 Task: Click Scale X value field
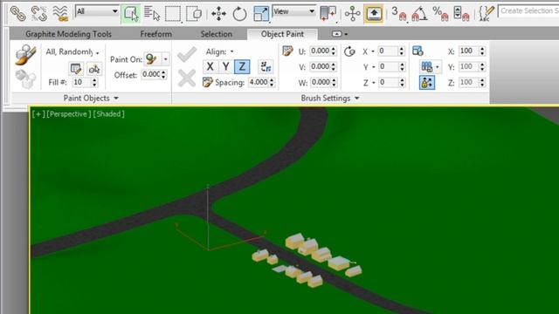coord(469,51)
